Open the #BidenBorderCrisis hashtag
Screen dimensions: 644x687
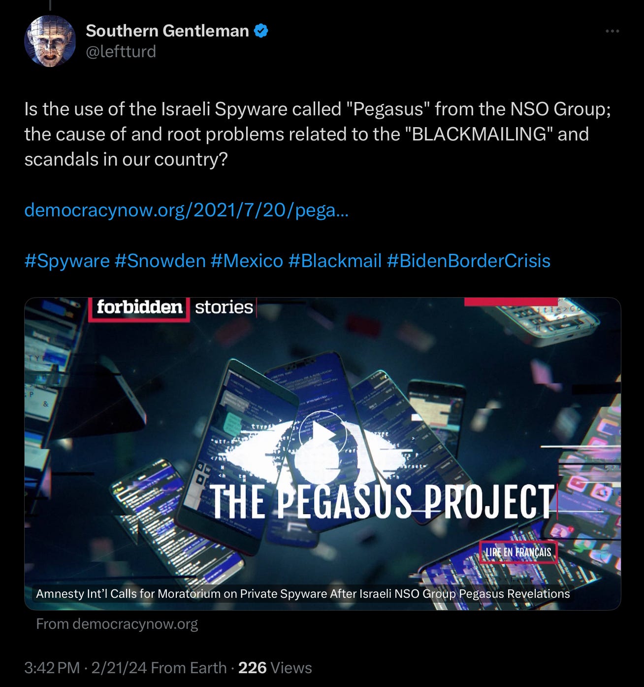coord(469,261)
